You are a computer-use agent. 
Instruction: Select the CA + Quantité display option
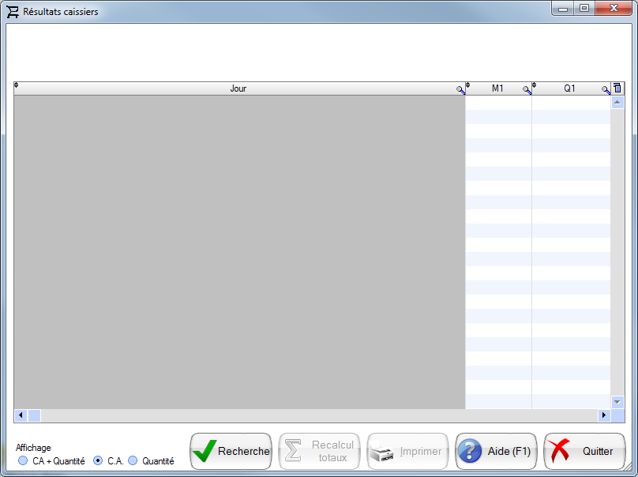point(23,461)
